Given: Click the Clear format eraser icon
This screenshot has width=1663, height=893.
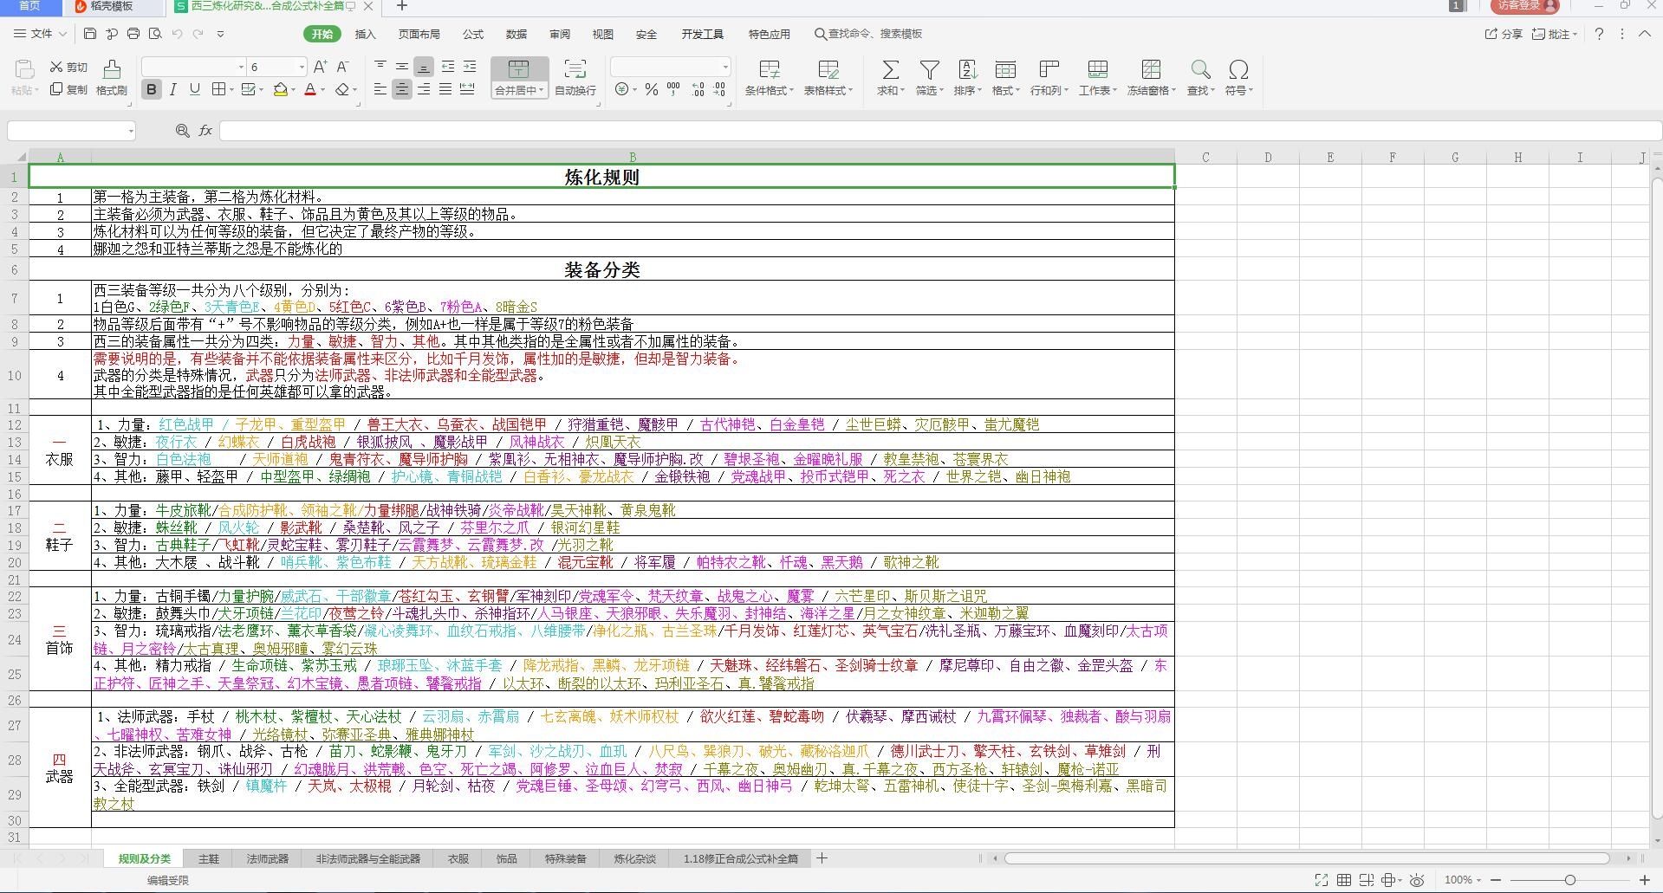Looking at the screenshot, I should tap(342, 89).
